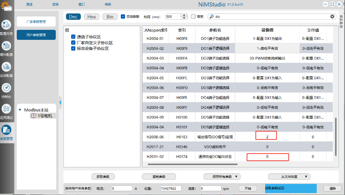345x195 pixels.
Task: Clear search text with the X icon
Action: pyautogui.click(x=332, y=16)
